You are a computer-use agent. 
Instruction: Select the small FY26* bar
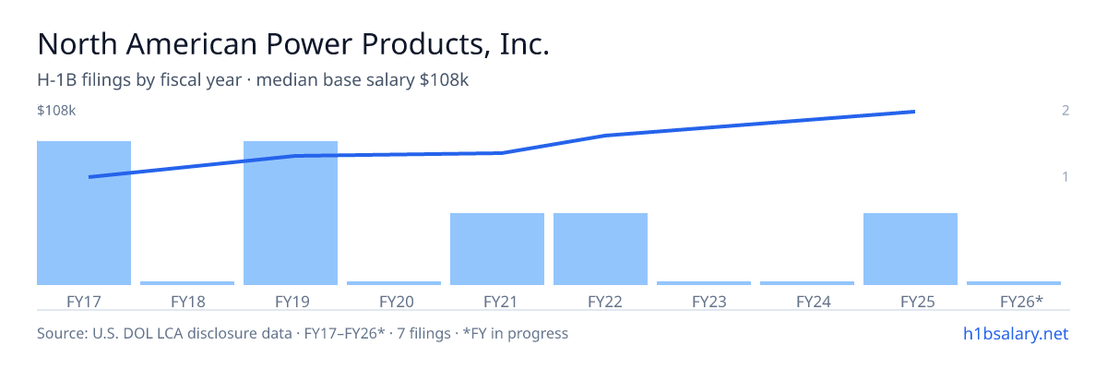(x=1014, y=283)
